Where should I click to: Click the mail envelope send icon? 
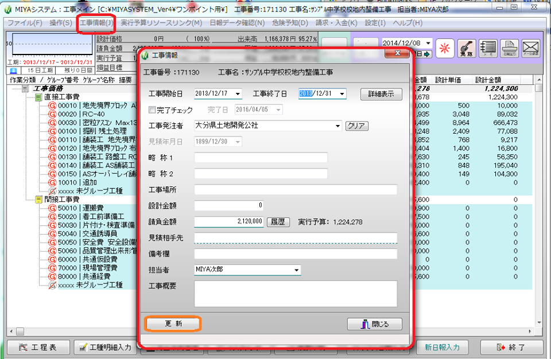(x=530, y=48)
